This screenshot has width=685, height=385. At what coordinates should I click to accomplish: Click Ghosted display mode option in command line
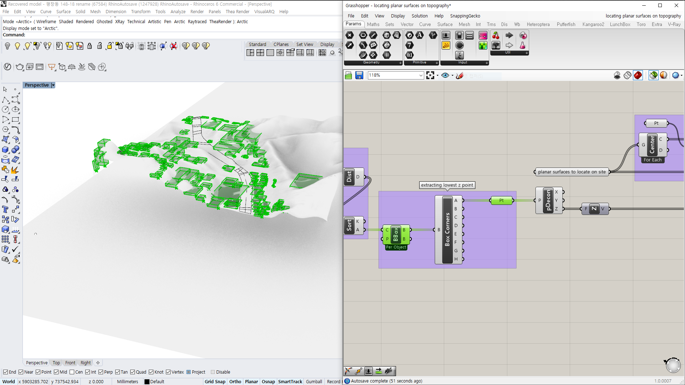tap(104, 21)
